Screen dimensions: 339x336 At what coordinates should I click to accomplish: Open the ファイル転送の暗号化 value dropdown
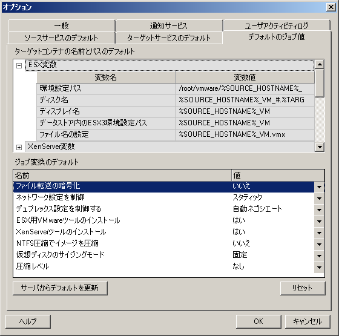pos(319,187)
